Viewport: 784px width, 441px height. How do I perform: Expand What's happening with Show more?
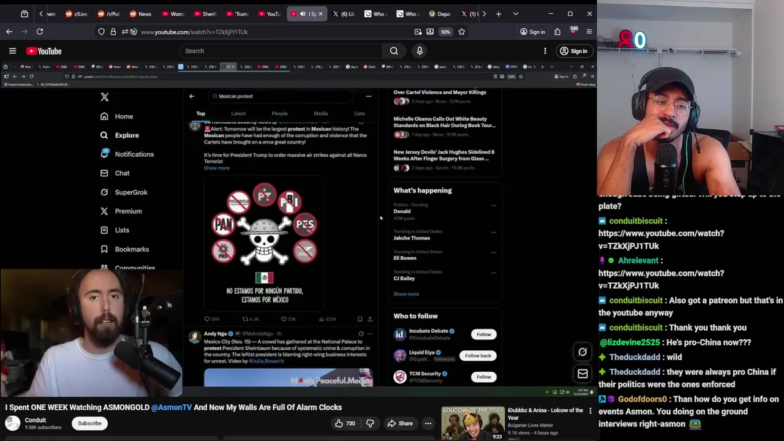click(406, 294)
